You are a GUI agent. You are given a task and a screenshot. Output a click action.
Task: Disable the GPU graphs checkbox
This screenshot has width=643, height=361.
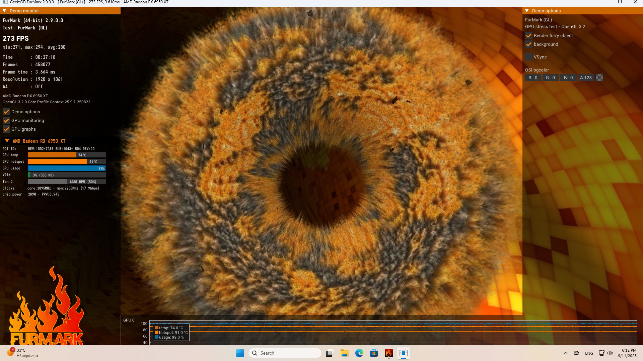pos(6,129)
